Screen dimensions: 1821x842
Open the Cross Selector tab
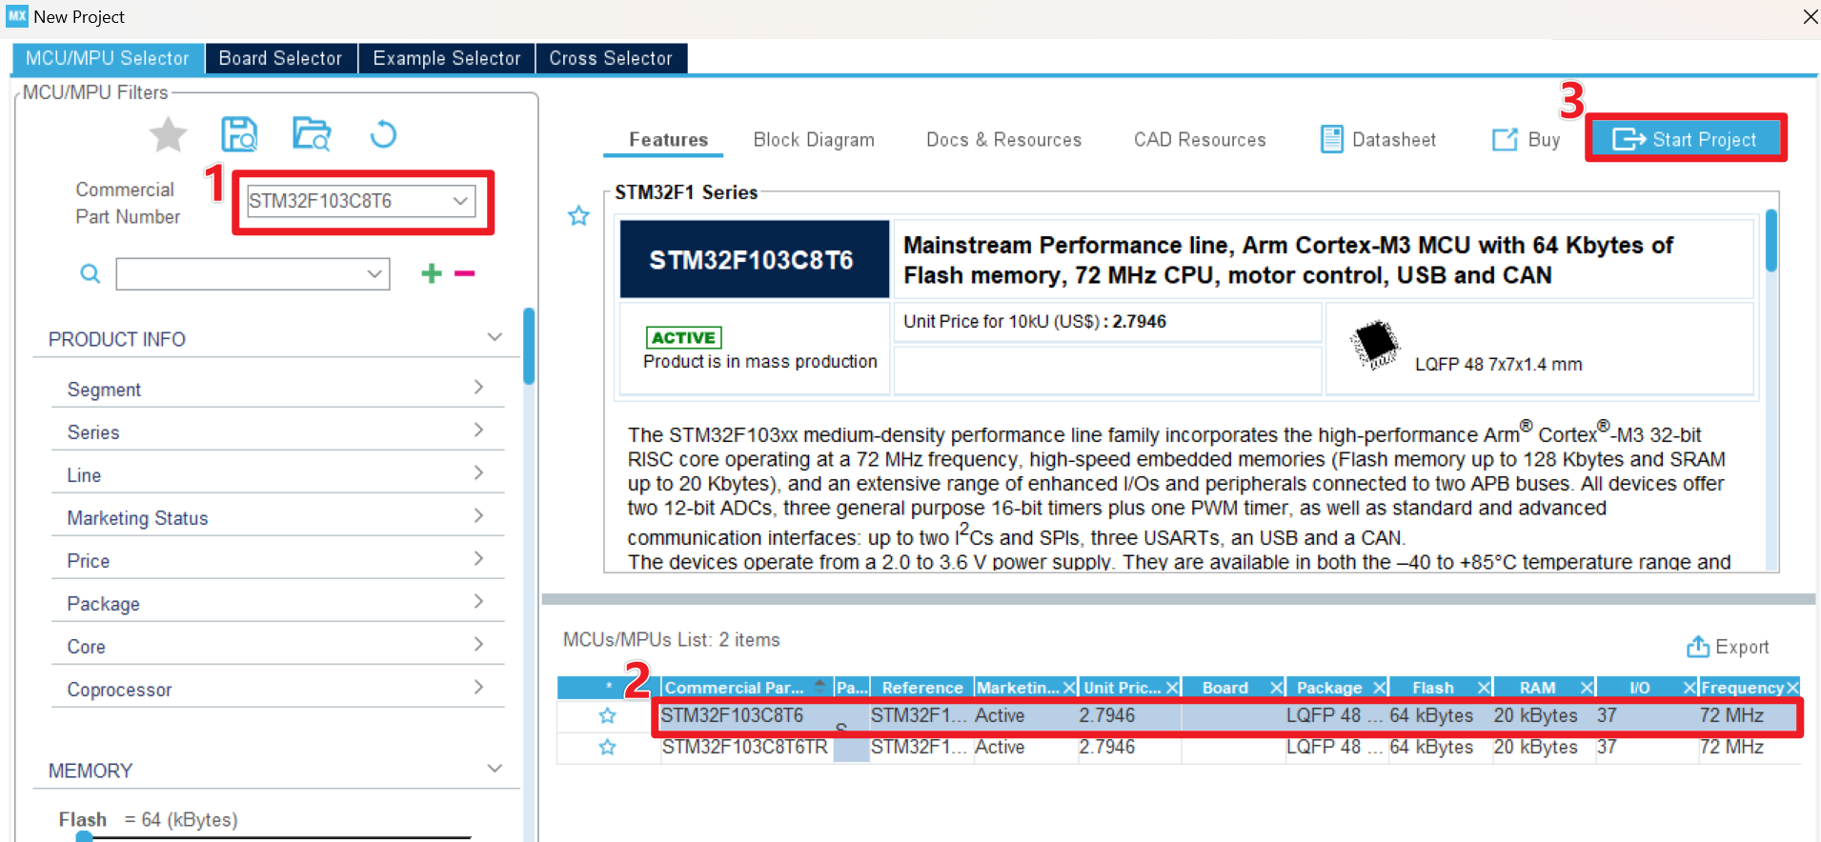611,58
